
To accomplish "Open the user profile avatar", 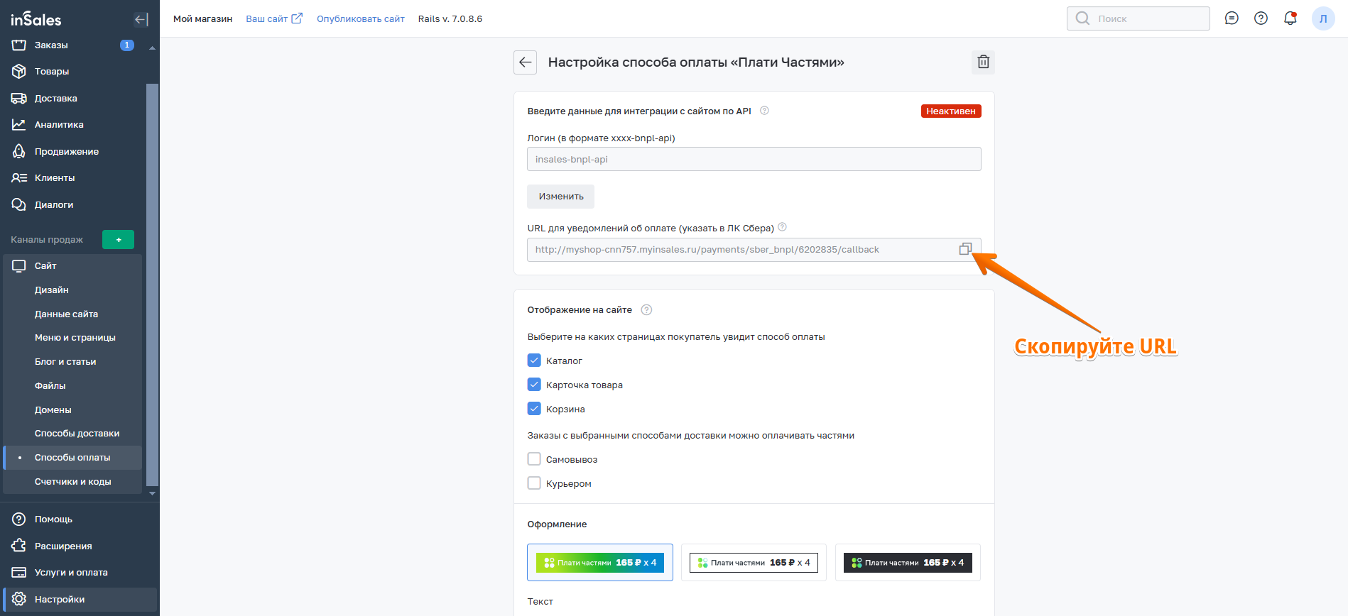I will (1323, 18).
